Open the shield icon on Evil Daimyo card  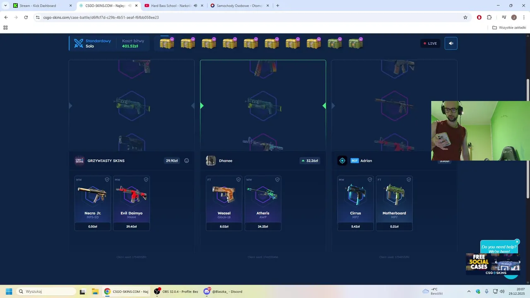coord(146,180)
